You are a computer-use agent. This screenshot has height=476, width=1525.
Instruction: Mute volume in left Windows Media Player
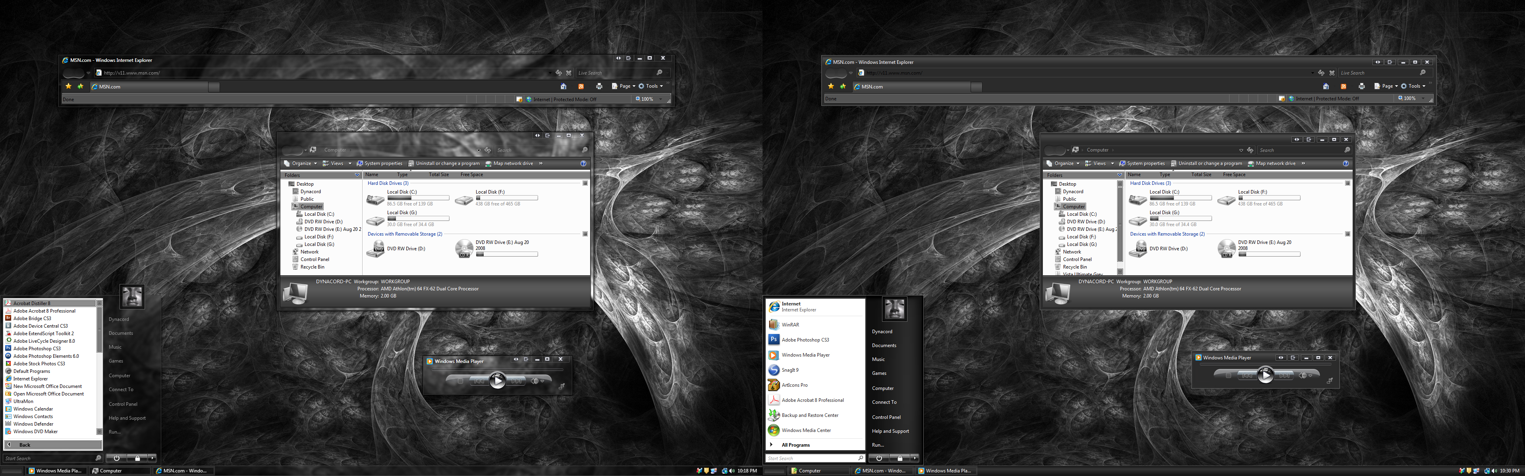(x=535, y=381)
